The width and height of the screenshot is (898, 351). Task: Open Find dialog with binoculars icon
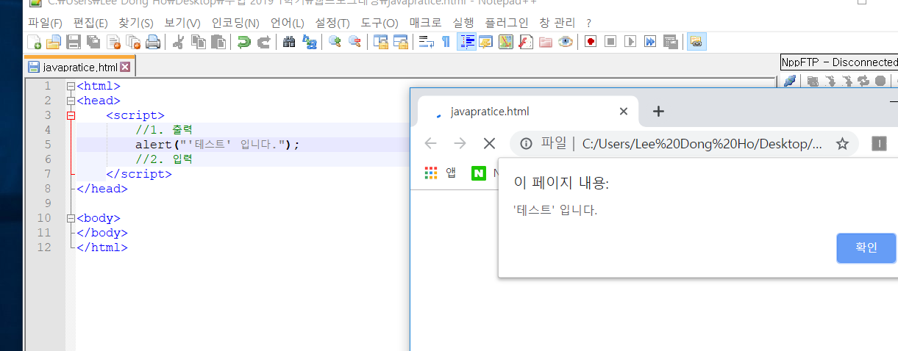[289, 42]
